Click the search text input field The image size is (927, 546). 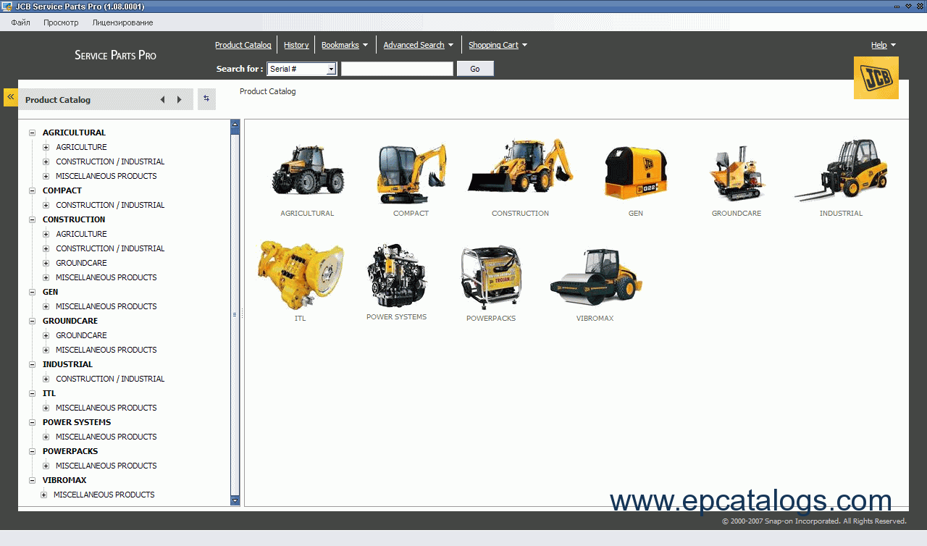(x=397, y=69)
